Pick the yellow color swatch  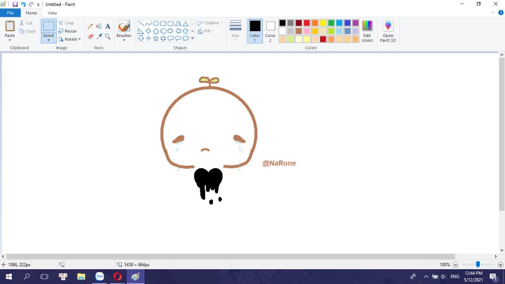(323, 23)
